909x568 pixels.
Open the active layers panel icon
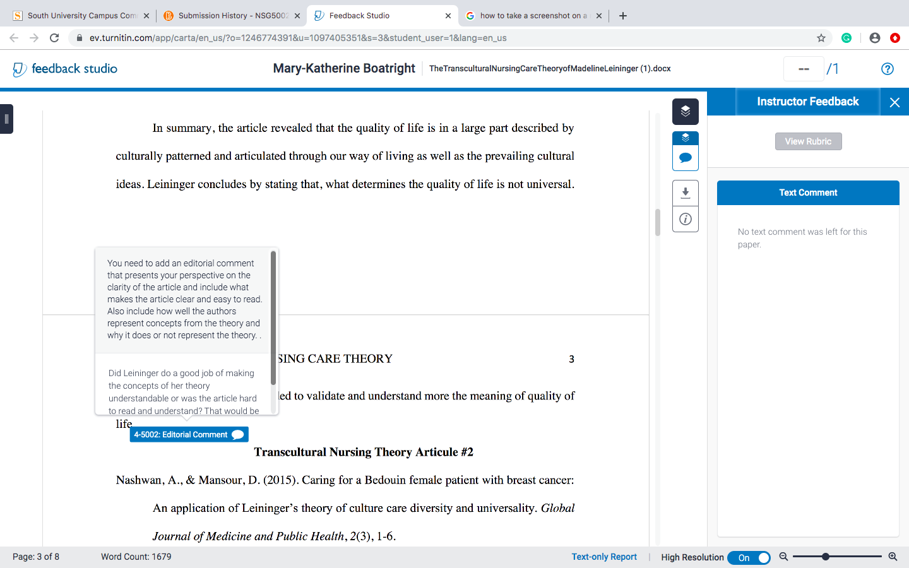(x=686, y=112)
